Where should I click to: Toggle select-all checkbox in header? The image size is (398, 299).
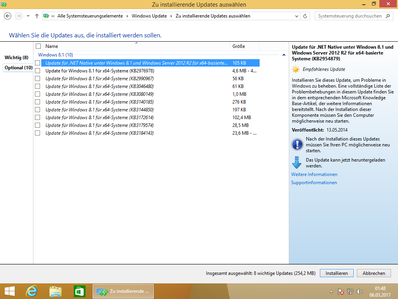pyautogui.click(x=38, y=46)
